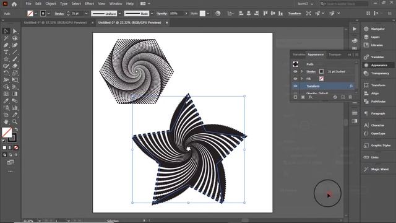
Task: Open the Recolor Artwork wheel icon
Action: tap(218, 14)
